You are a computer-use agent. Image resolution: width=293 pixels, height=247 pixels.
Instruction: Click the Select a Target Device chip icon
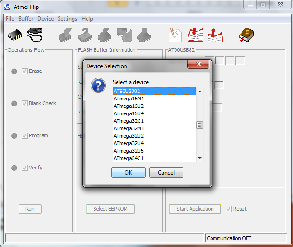15,35
